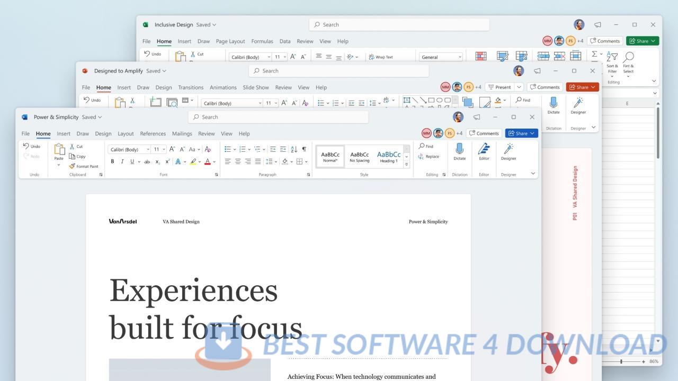The height and width of the screenshot is (381, 678).
Task: Apply superscript in Word ribbon
Action: [167, 161]
